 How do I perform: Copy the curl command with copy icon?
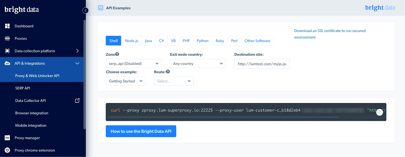pyautogui.click(x=379, y=112)
